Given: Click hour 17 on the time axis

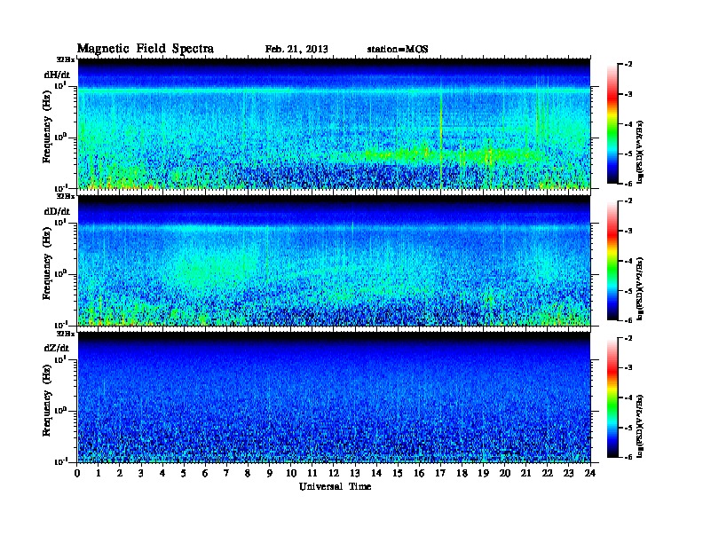Looking at the screenshot, I should (440, 473).
